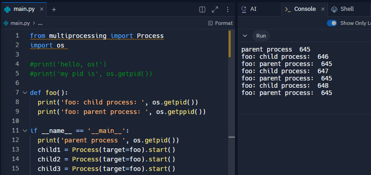
Task: Open the editor three-dot options menu
Action: pyautogui.click(x=228, y=9)
